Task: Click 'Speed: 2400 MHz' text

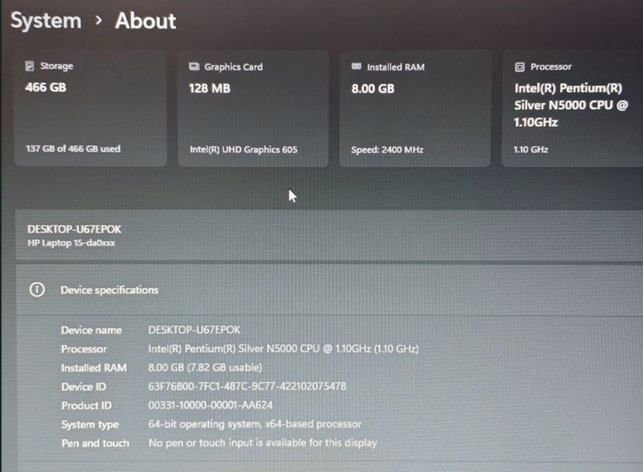Action: pyautogui.click(x=387, y=150)
